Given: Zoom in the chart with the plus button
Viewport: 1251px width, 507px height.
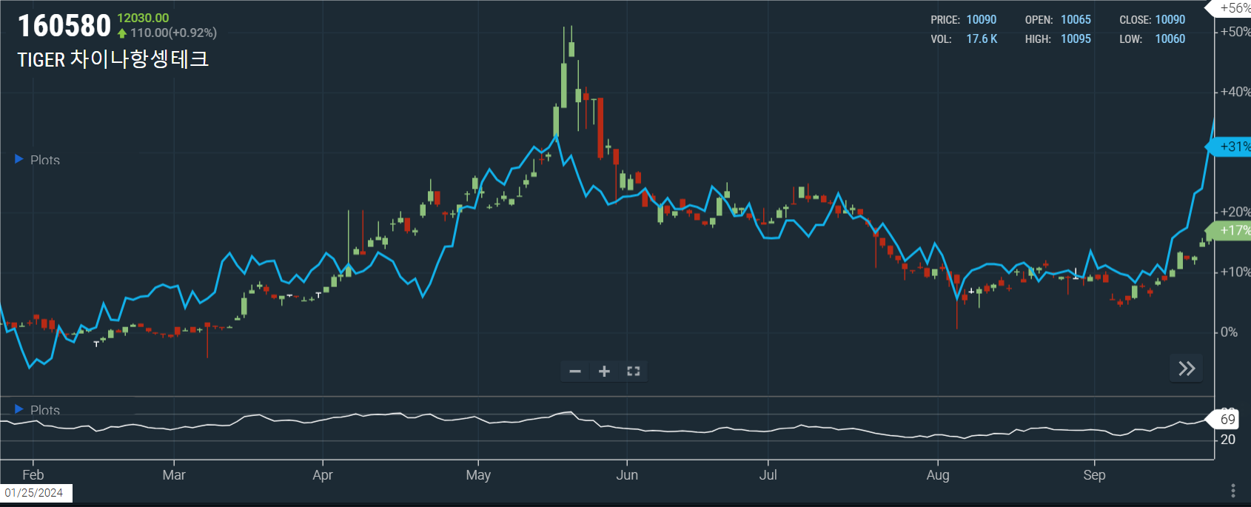Looking at the screenshot, I should (604, 372).
